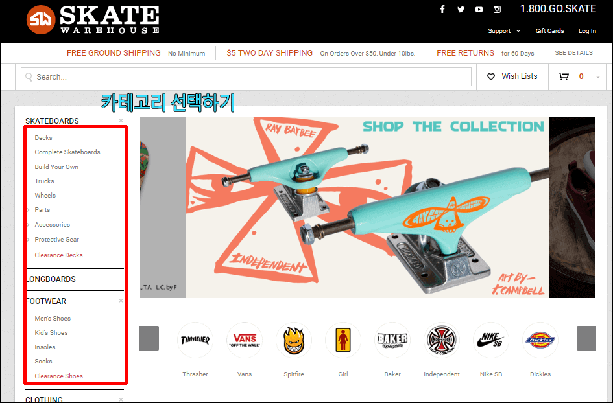
Task: Click the 1.800.GO.SKATE phone number
Action: pos(558,9)
